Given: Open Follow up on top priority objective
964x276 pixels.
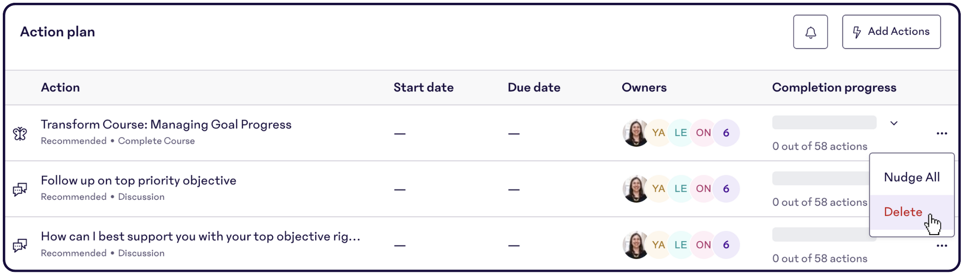Looking at the screenshot, I should click(x=139, y=180).
